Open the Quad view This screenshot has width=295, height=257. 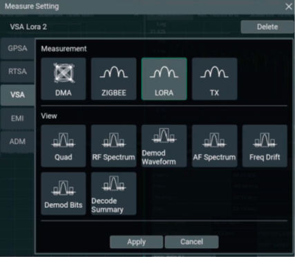tap(64, 146)
